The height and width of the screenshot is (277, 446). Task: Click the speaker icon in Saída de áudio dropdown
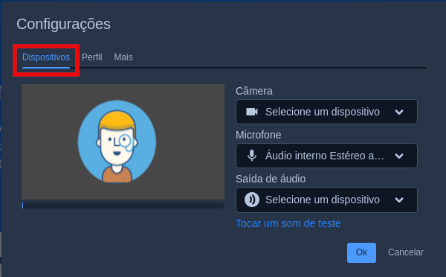click(x=252, y=200)
